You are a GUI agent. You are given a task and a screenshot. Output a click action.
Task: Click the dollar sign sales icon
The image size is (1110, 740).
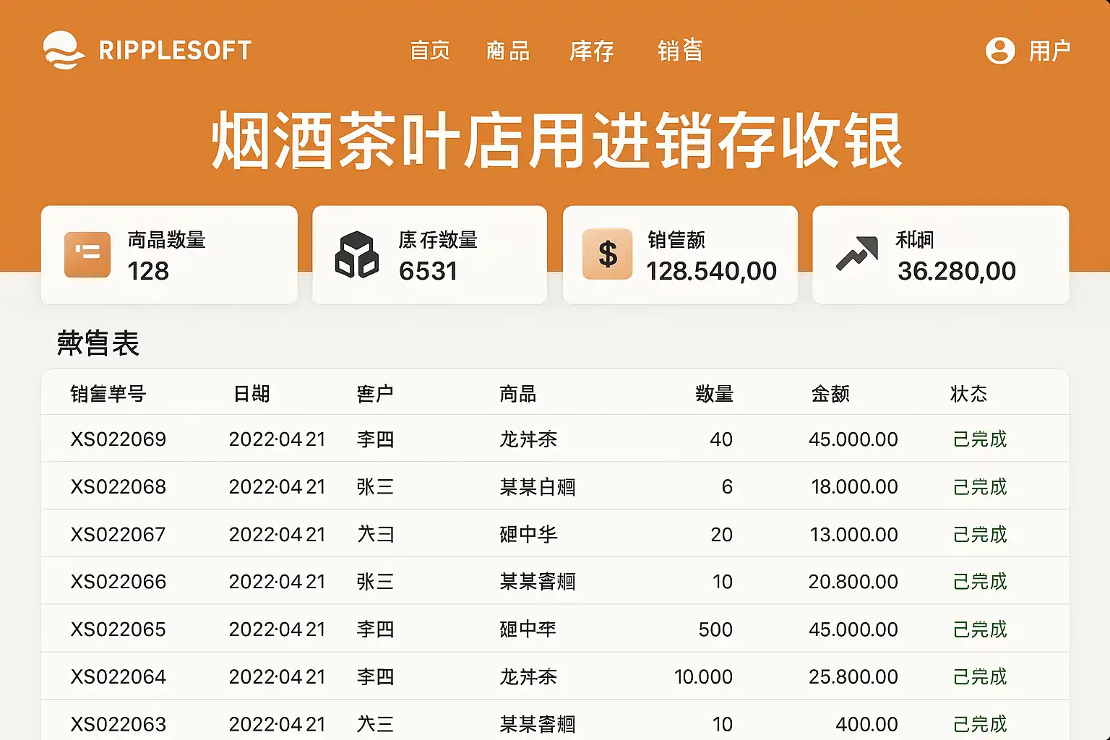tap(608, 254)
